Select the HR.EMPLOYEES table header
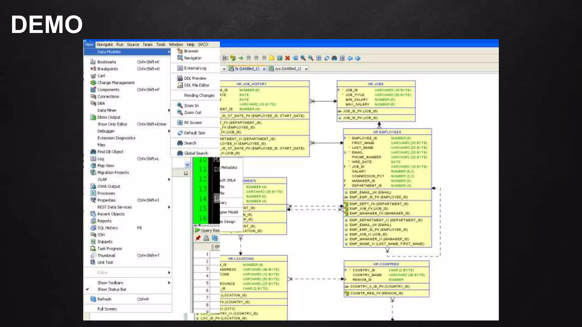Viewport: 582px width, 327px height. [x=387, y=132]
